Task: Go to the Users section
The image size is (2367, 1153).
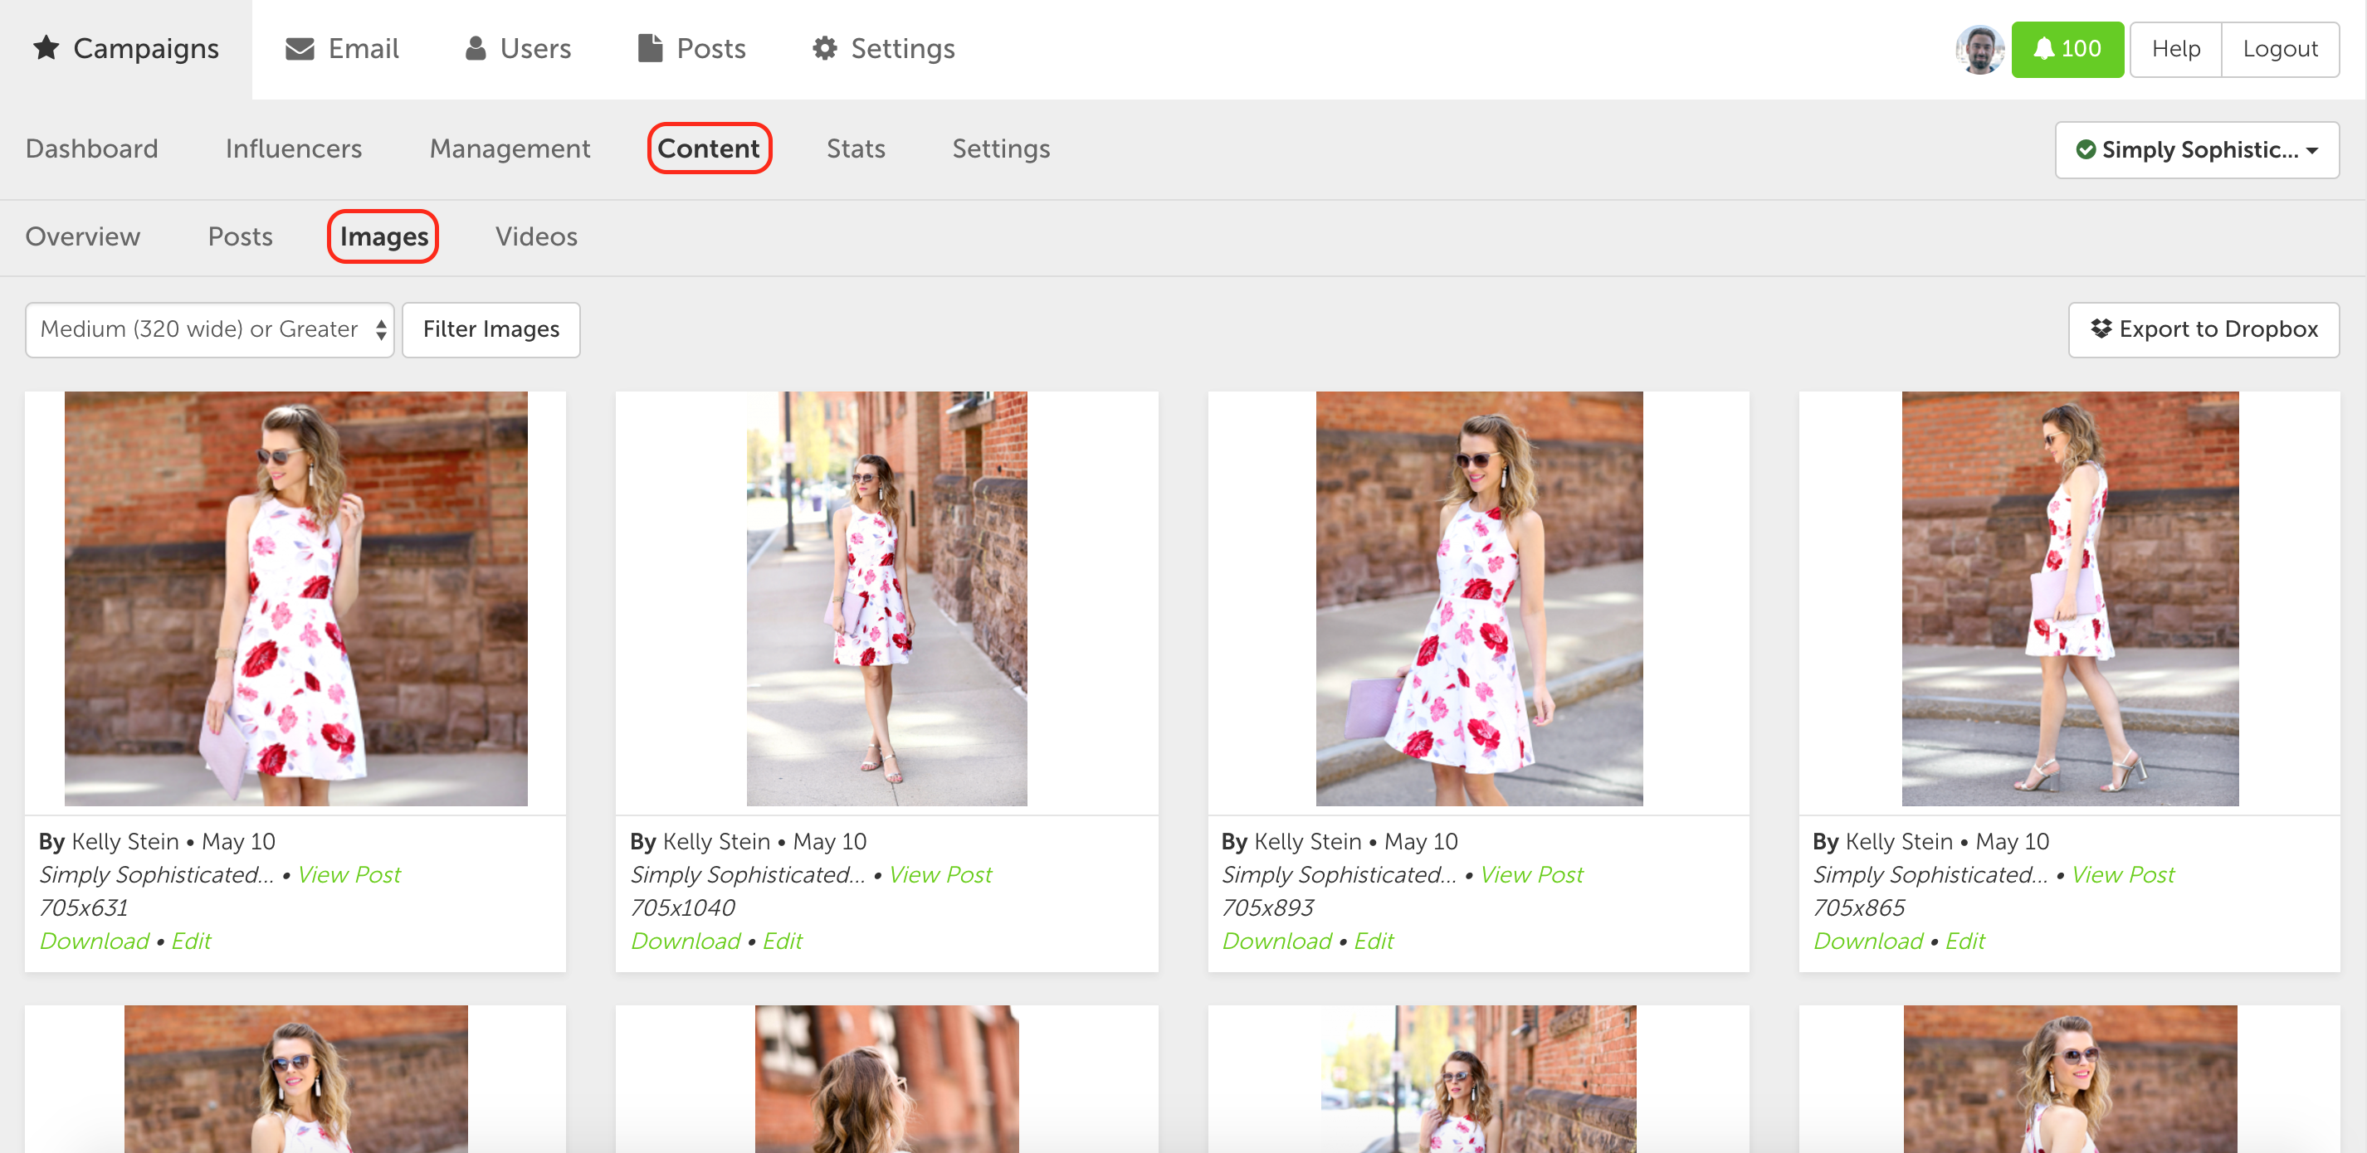Action: (x=517, y=49)
